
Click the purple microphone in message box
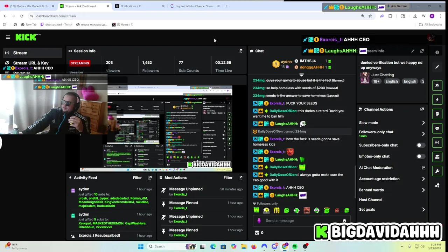(x=259, y=220)
